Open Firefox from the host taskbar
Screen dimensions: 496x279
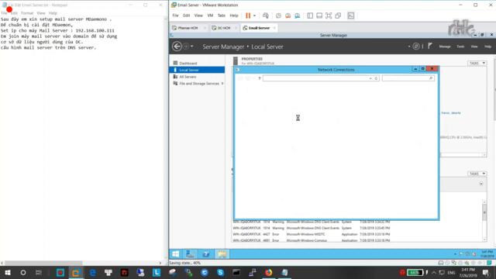pyautogui.click(x=269, y=272)
